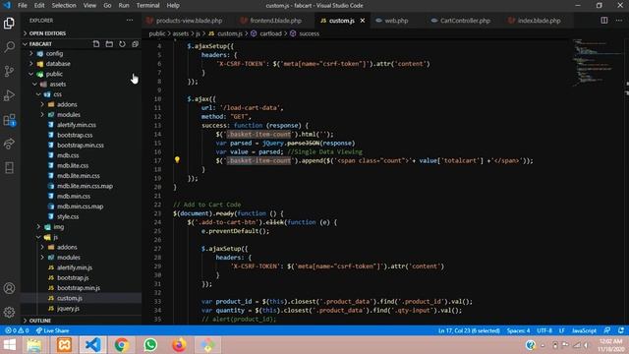Open the Source Control view
629x354 pixels.
9,71
